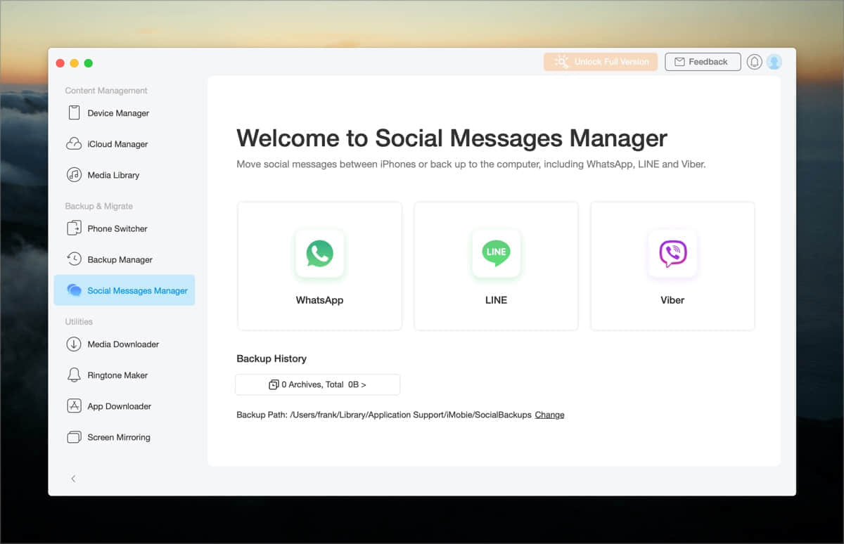Click the Screen Mirroring icon
Viewport: 844px width, 544px height.
74,437
